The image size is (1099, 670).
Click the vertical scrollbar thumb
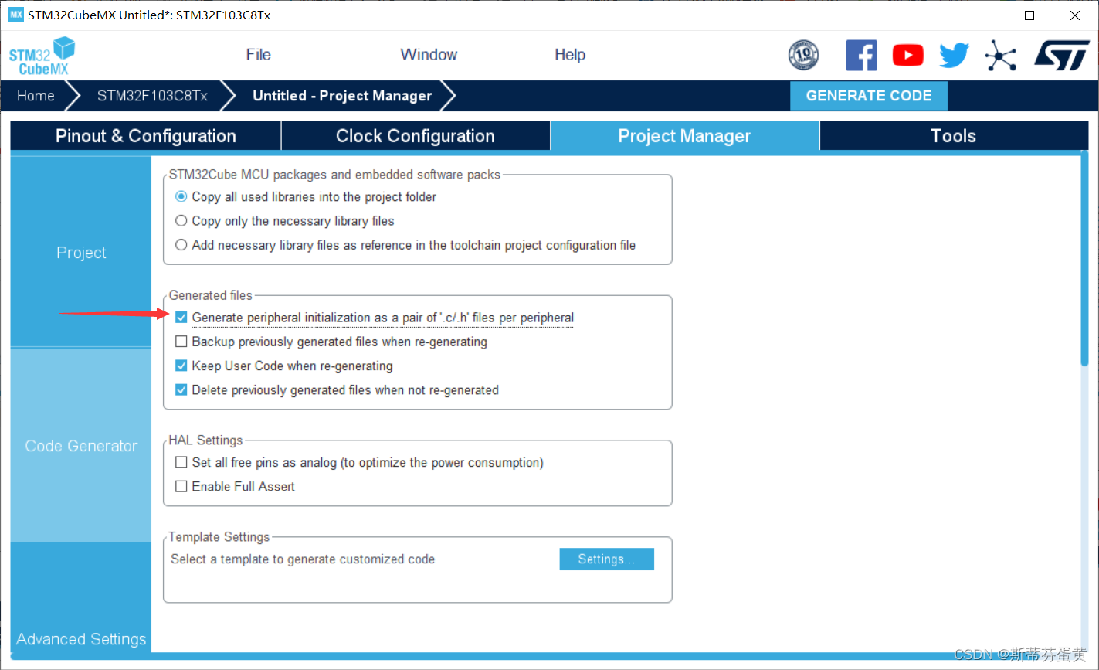(x=1084, y=259)
